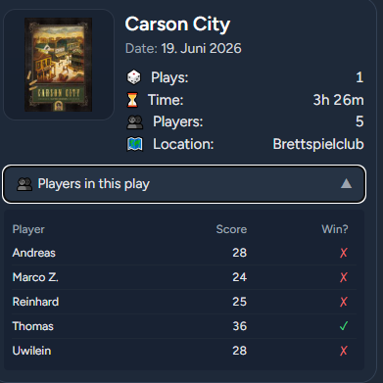Click the Brettspielclub location value
The height and width of the screenshot is (383, 383).
(318, 144)
